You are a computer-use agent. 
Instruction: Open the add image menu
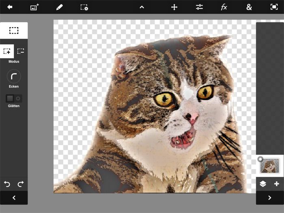point(34,7)
